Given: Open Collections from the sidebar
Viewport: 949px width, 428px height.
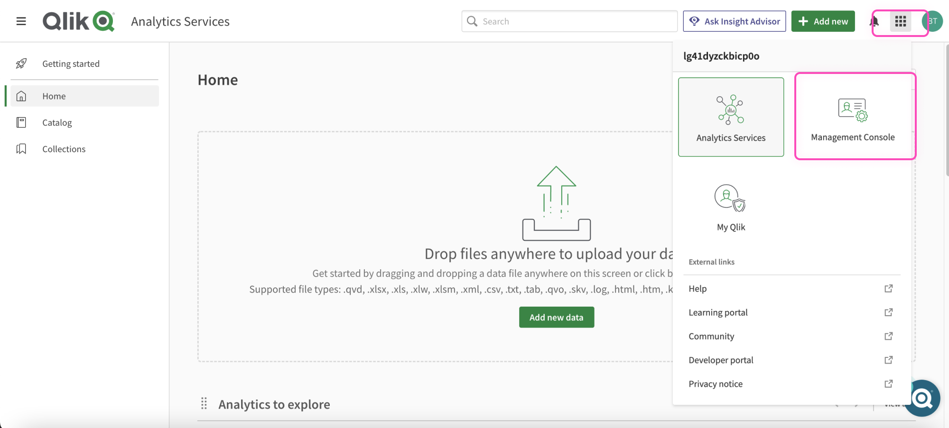Looking at the screenshot, I should (64, 149).
